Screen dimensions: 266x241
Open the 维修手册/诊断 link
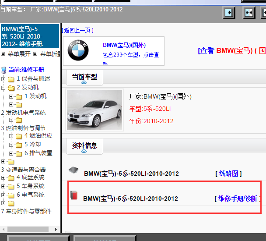point(238,198)
